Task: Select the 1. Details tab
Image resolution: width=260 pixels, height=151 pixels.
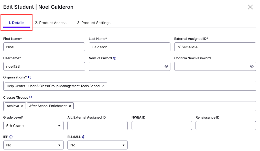Action: (16, 23)
